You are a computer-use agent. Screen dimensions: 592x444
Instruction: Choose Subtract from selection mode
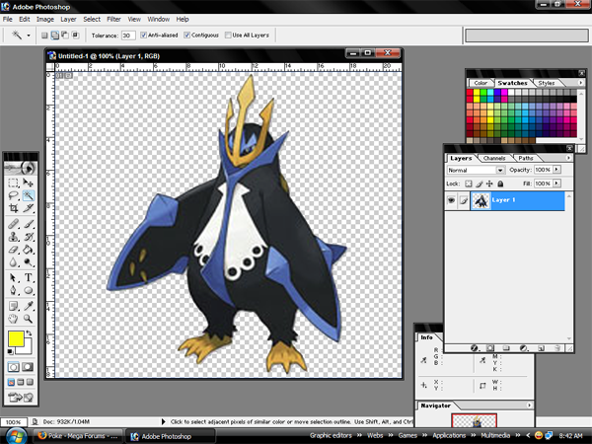point(65,36)
